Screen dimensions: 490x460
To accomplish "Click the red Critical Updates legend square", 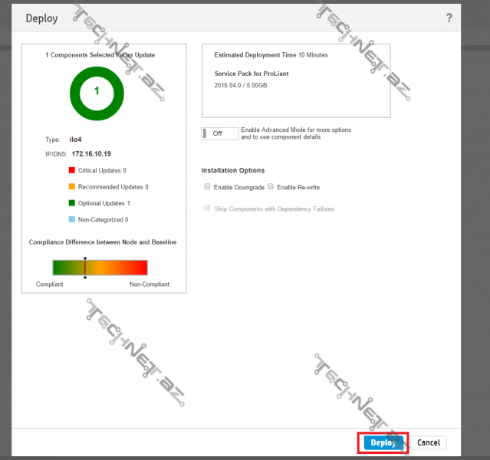I will click(x=71, y=170).
